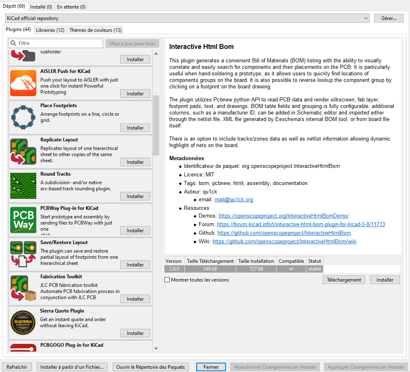The width and height of the screenshot is (410, 372).
Task: Open the InteractiveHtmlBom Github link
Action: point(284,233)
